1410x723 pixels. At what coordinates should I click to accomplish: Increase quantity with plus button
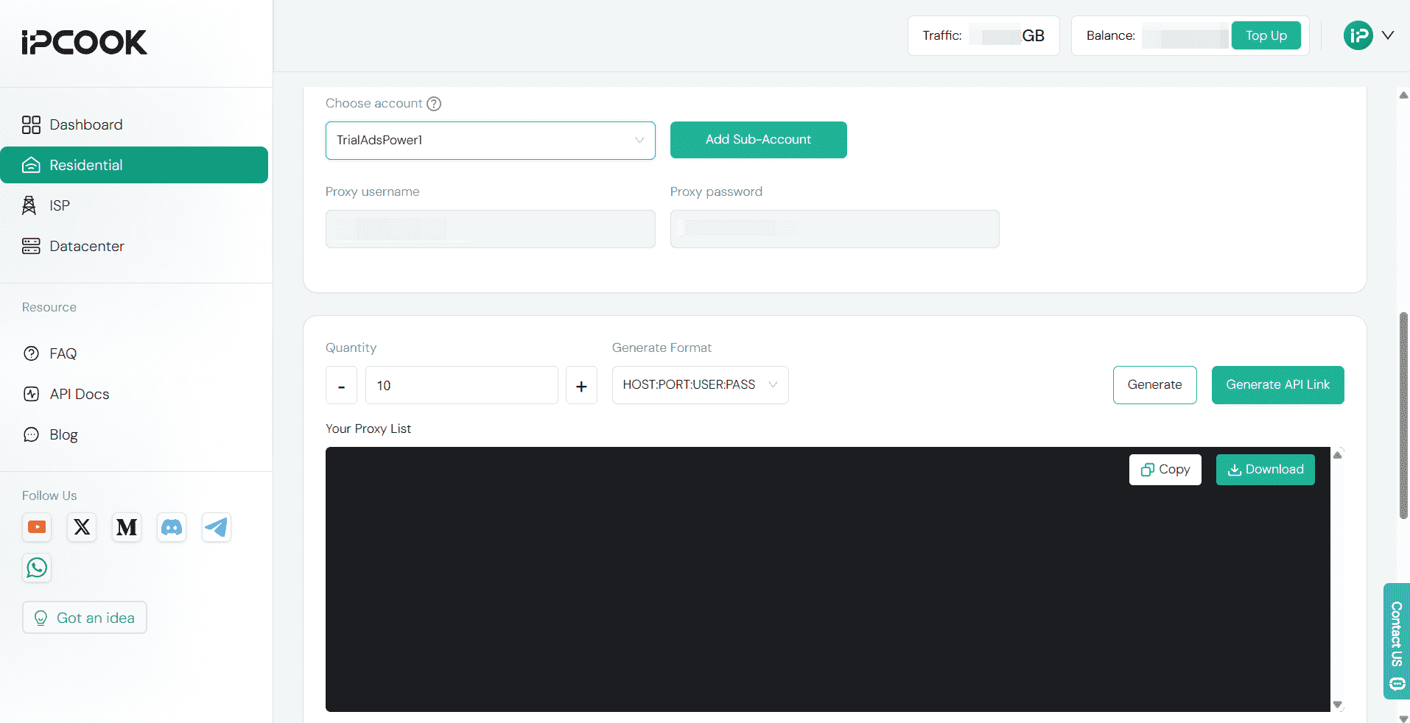(x=581, y=385)
